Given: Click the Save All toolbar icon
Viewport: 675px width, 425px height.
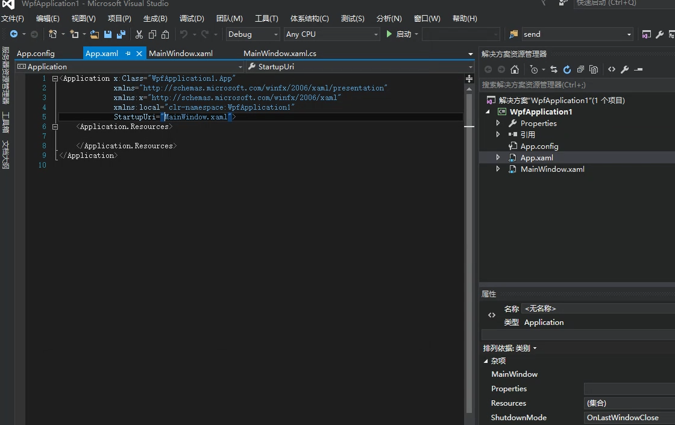Looking at the screenshot, I should pyautogui.click(x=121, y=34).
